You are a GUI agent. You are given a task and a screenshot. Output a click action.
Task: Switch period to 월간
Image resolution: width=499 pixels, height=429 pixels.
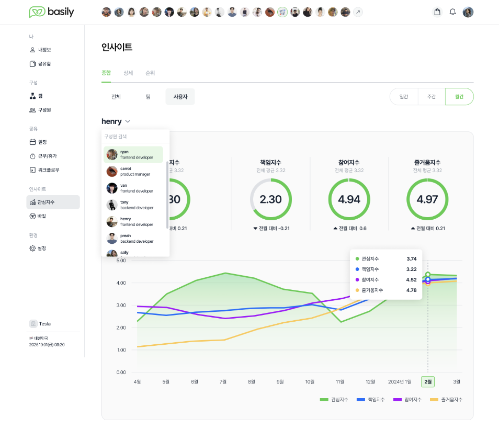coord(459,97)
